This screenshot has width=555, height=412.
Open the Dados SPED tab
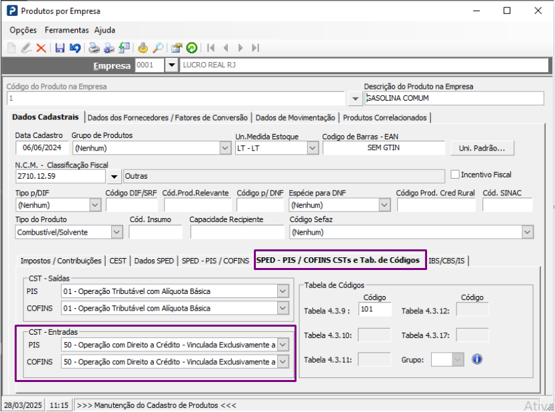pyautogui.click(x=154, y=261)
